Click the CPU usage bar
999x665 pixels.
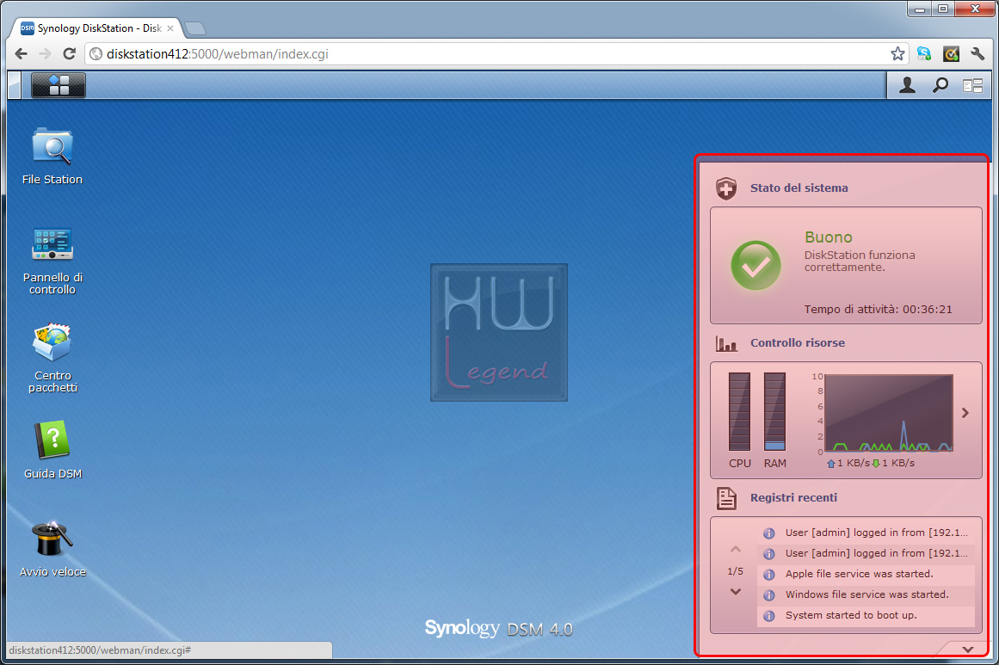tap(740, 412)
